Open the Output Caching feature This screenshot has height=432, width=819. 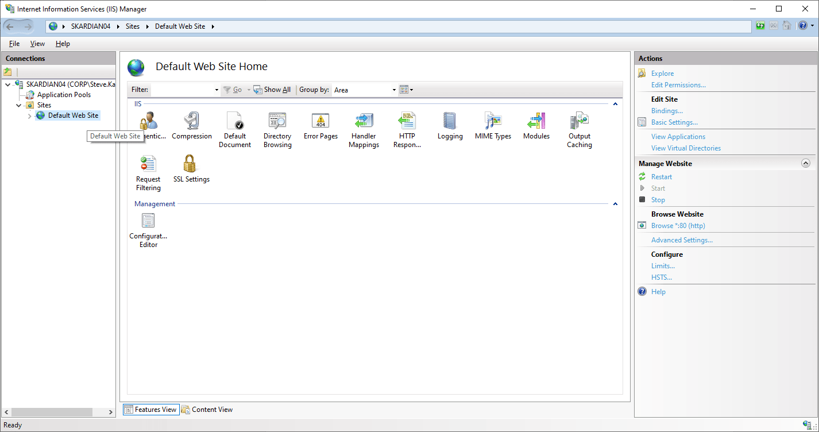[580, 130]
